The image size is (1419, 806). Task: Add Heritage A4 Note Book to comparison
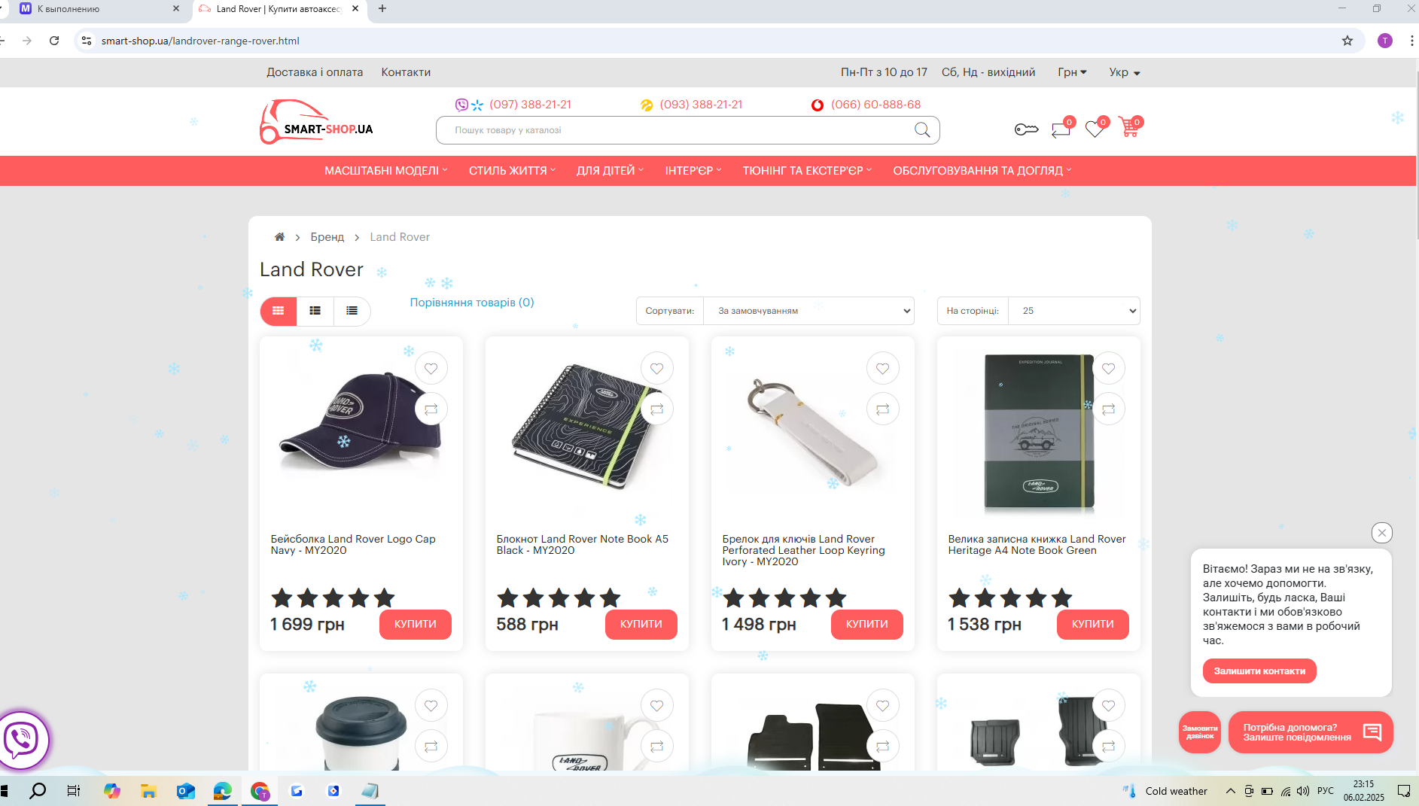(x=1109, y=409)
